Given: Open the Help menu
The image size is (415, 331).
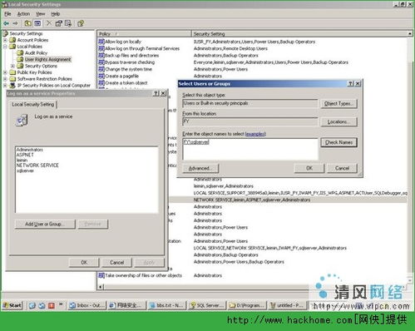Looking at the screenshot, I should (x=56, y=14).
